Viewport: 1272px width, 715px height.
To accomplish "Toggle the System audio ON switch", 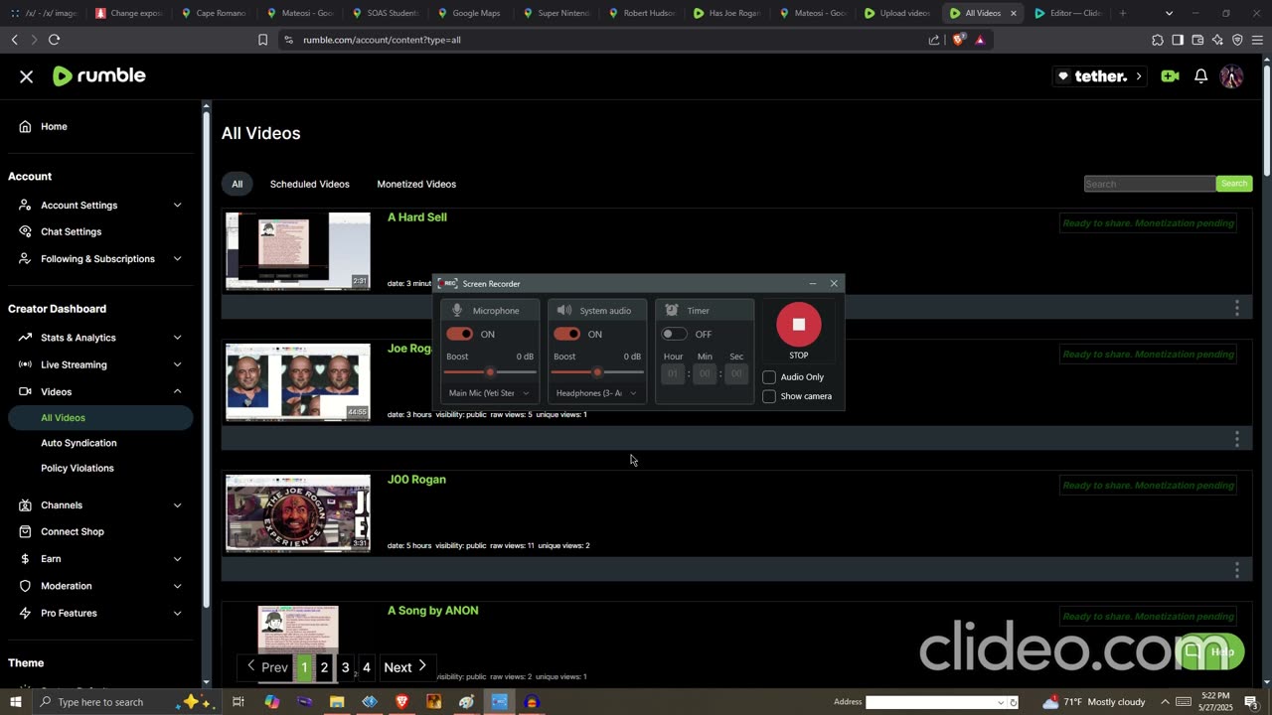I will tap(566, 334).
